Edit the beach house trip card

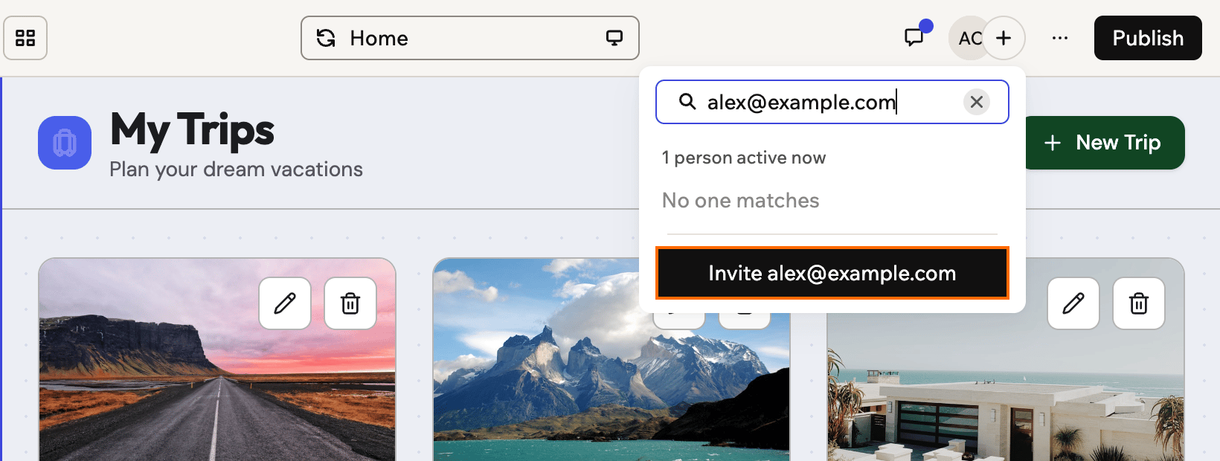pos(1073,303)
